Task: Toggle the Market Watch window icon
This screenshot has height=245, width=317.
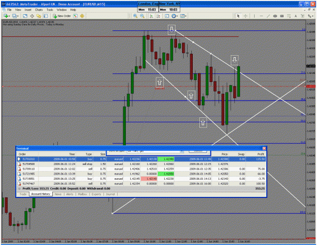Action: pos(25,16)
